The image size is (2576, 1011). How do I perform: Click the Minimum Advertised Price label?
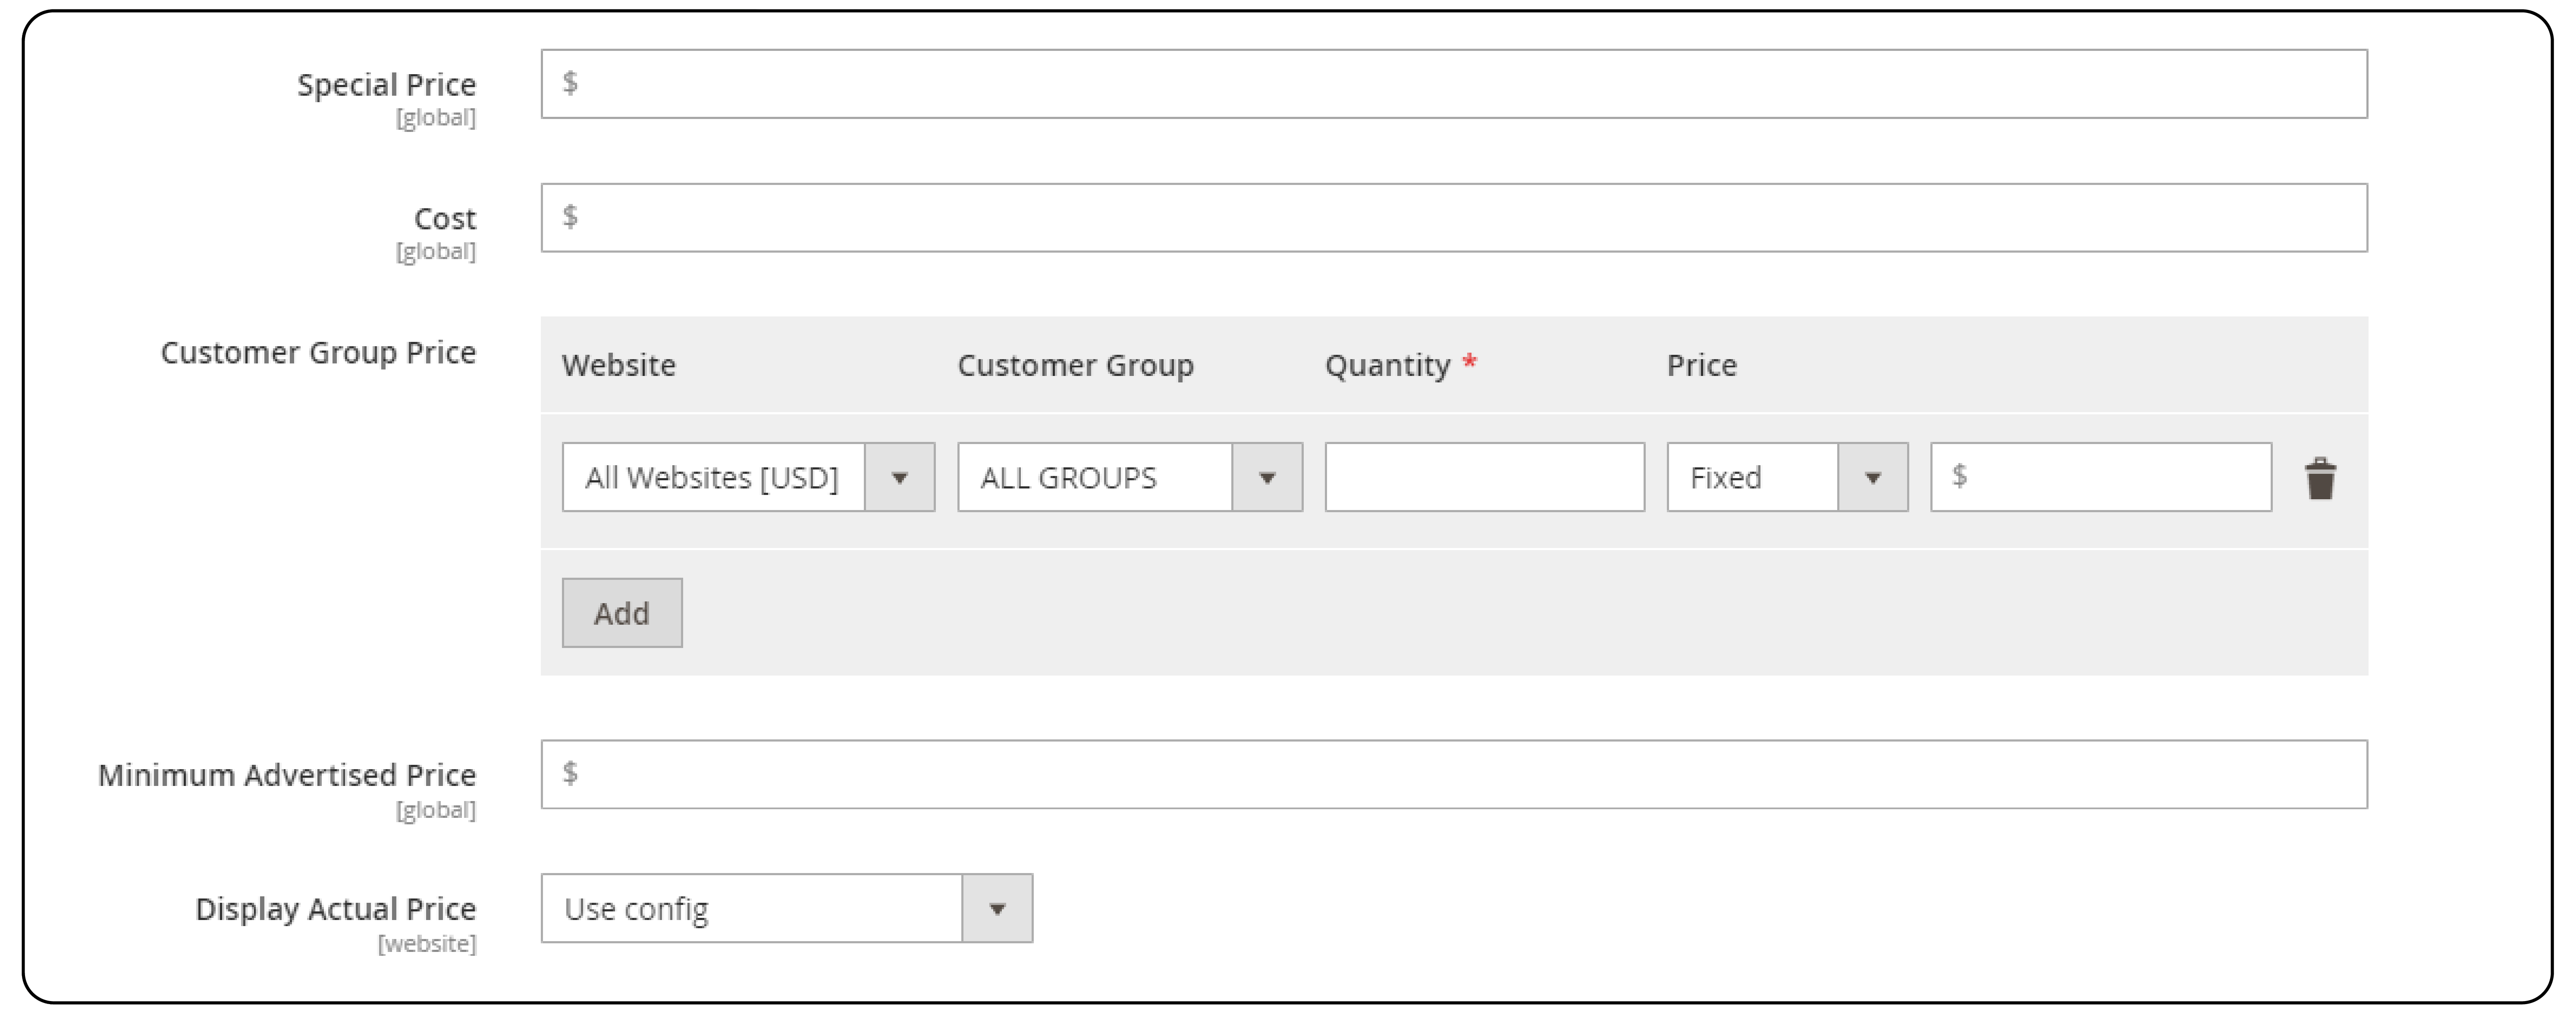[x=287, y=775]
